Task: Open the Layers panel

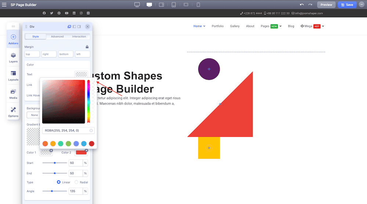Action: tap(13, 58)
